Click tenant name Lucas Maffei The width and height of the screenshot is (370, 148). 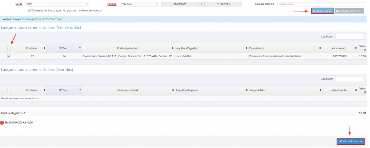183,56
